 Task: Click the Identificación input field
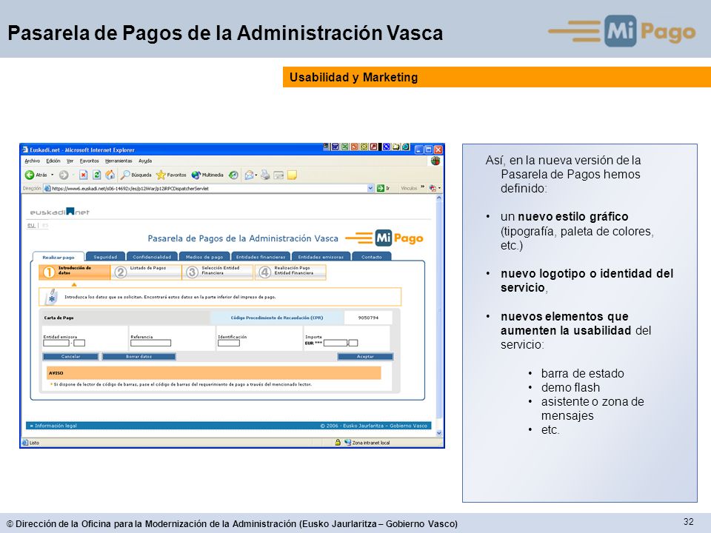[229, 343]
